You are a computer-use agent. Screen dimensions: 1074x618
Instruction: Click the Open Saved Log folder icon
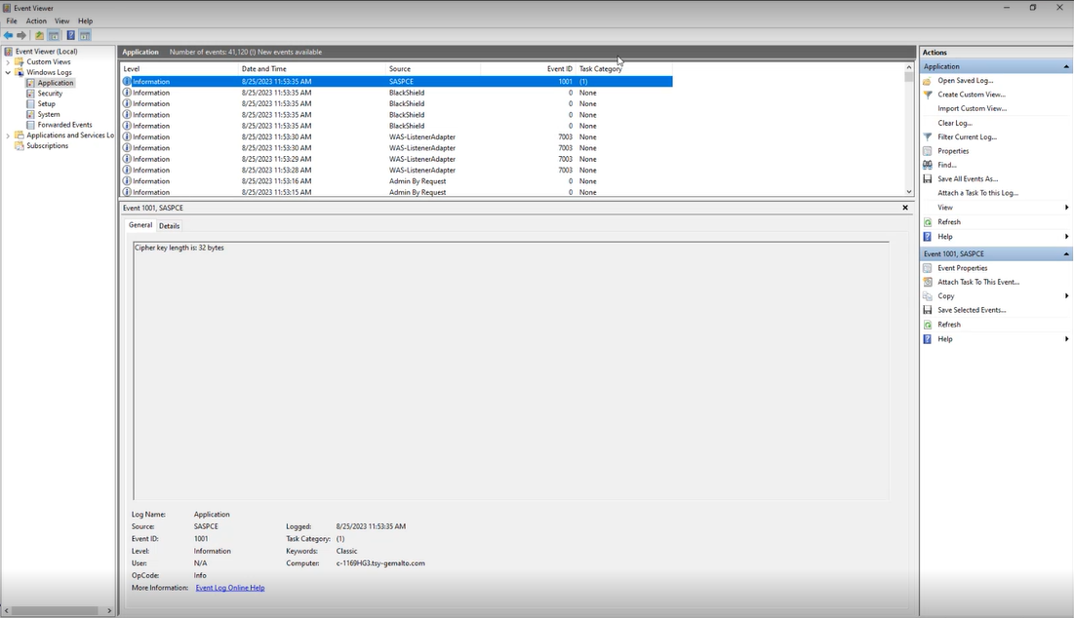(928, 81)
